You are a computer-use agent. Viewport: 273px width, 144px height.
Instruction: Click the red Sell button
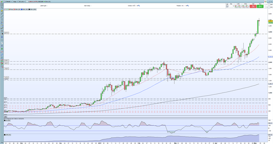[x=253, y=6]
